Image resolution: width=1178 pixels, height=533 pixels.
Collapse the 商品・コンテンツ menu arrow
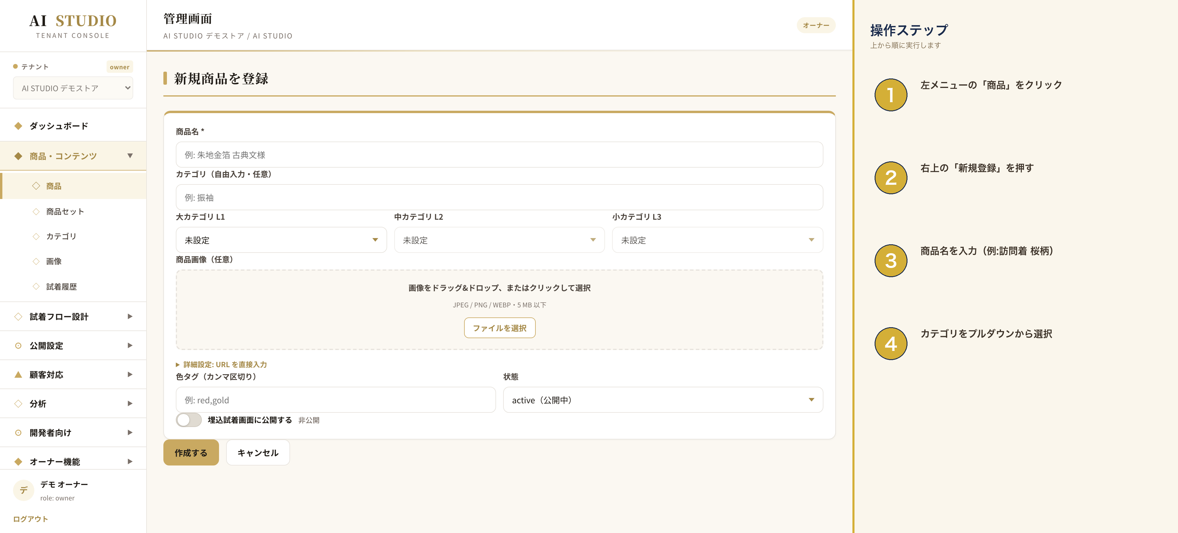(x=130, y=156)
